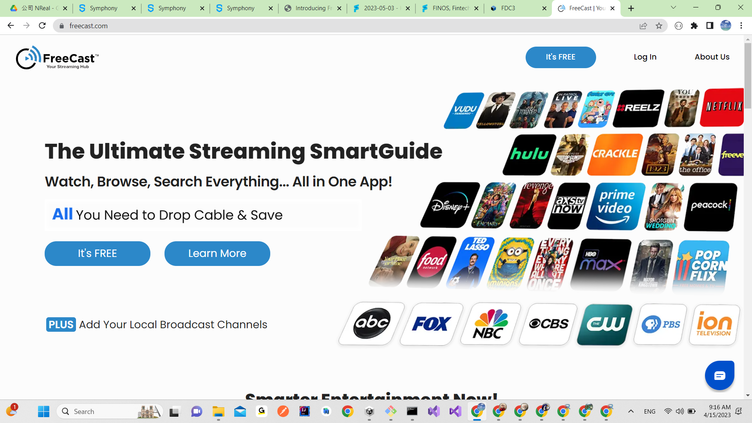
Task: Open the tab search chevron
Action: tap(673, 7)
